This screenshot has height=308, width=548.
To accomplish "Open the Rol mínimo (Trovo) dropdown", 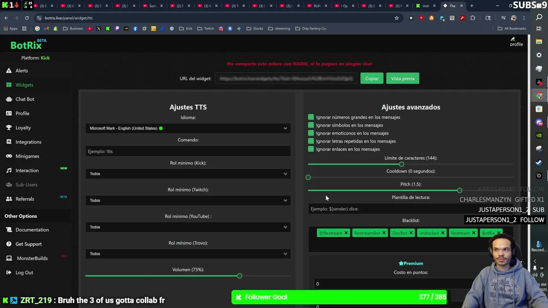I will click(x=188, y=254).
